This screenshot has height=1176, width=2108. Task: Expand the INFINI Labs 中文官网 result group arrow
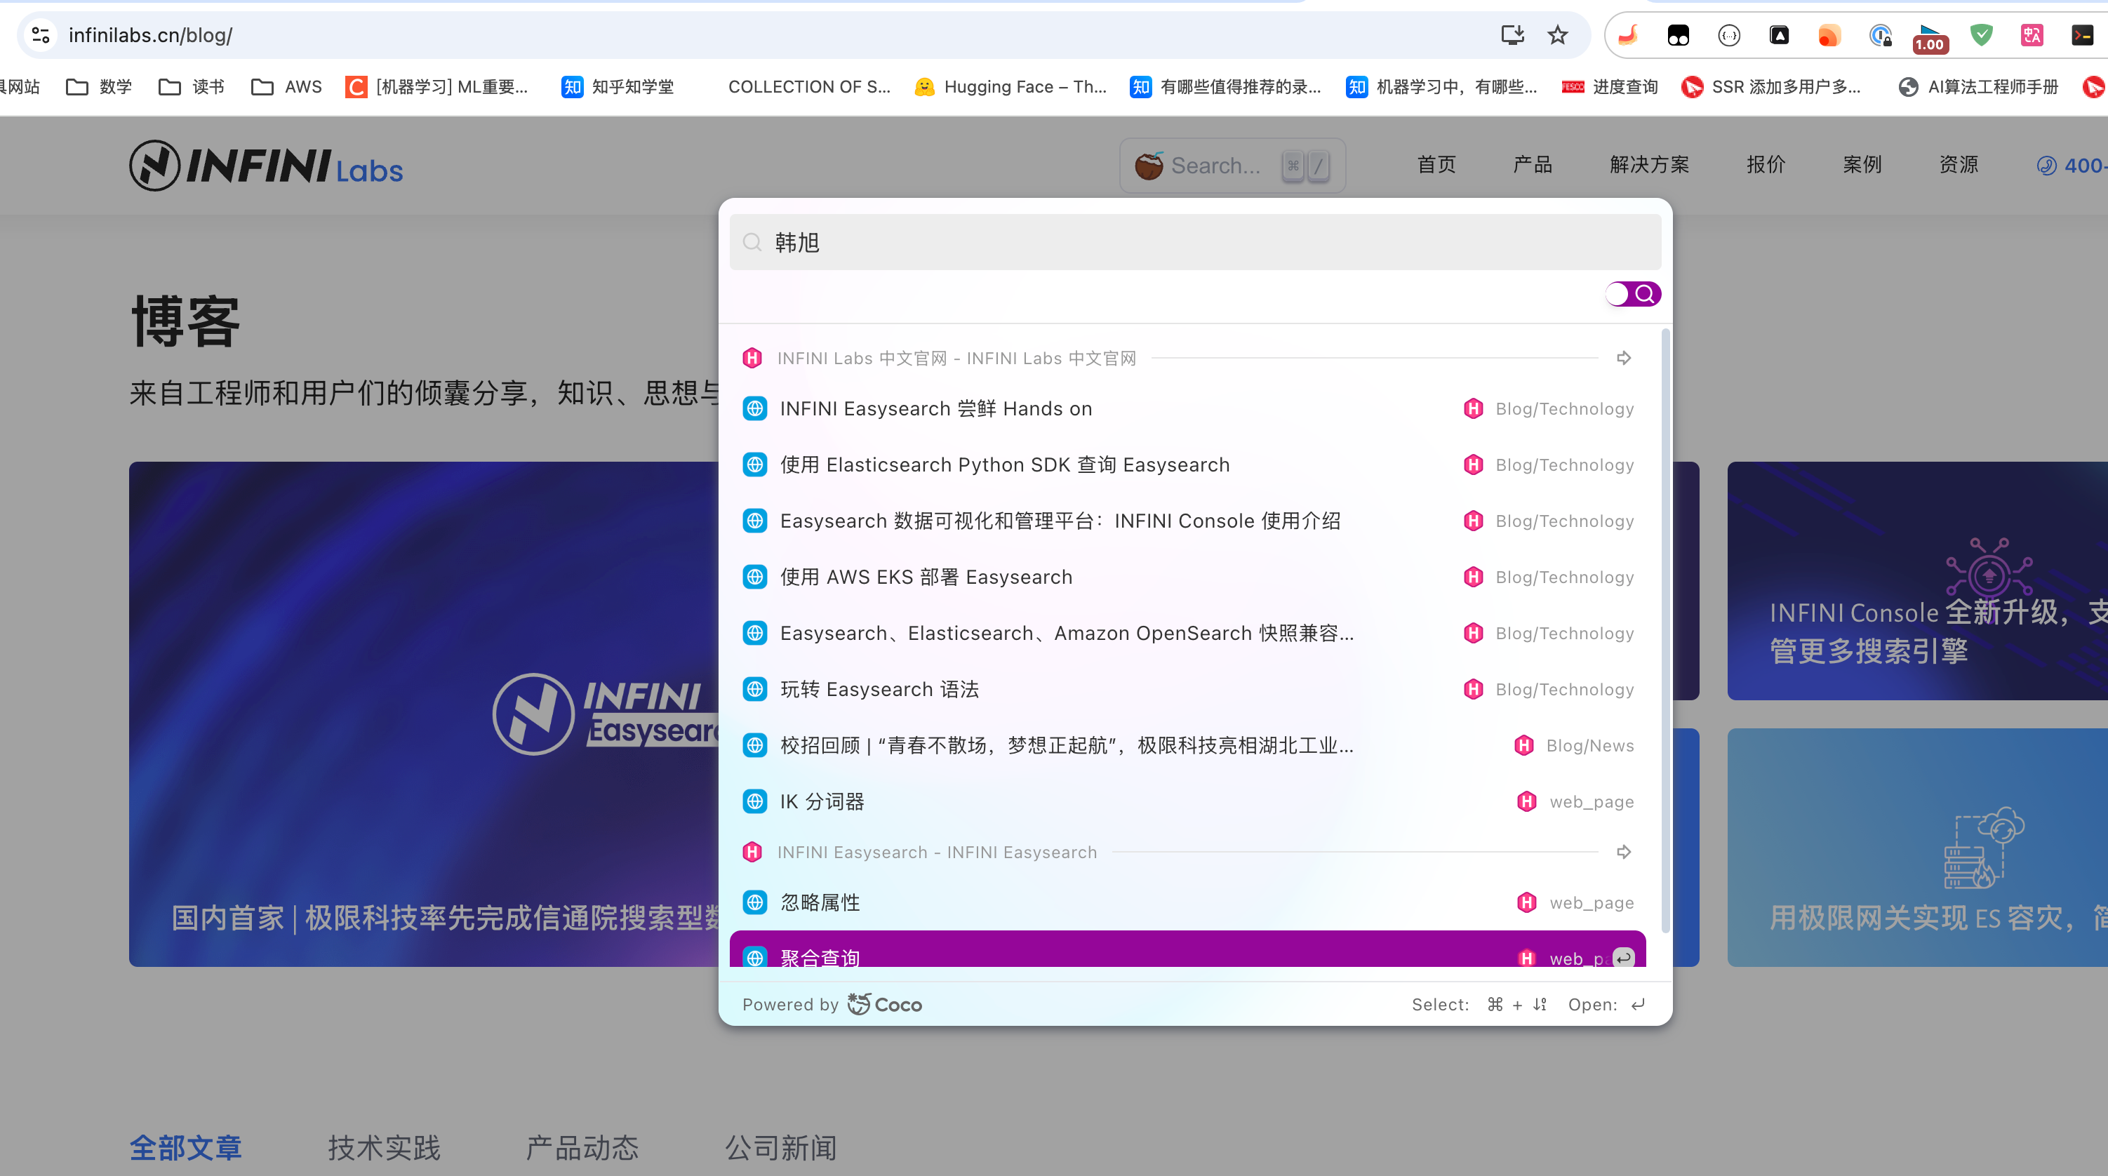(1624, 359)
